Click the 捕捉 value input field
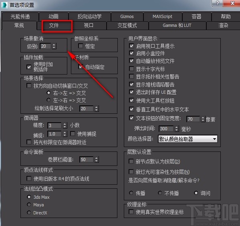This screenshot has height=226, width=240. (x=54, y=134)
